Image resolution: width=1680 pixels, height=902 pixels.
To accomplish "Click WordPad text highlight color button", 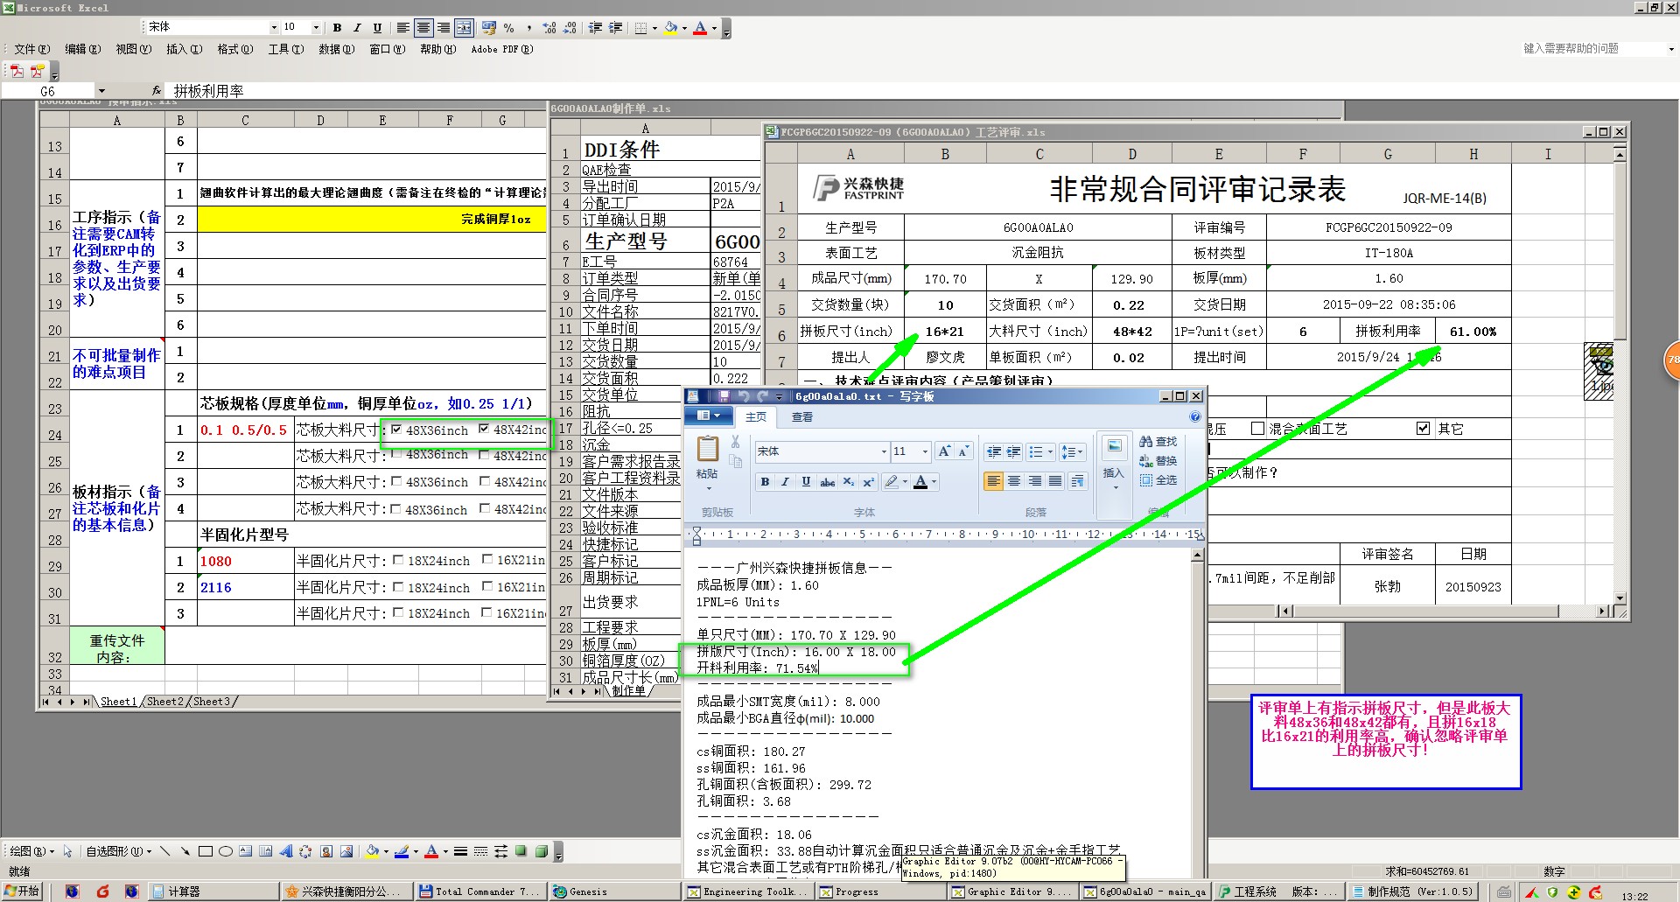I will click(x=891, y=482).
